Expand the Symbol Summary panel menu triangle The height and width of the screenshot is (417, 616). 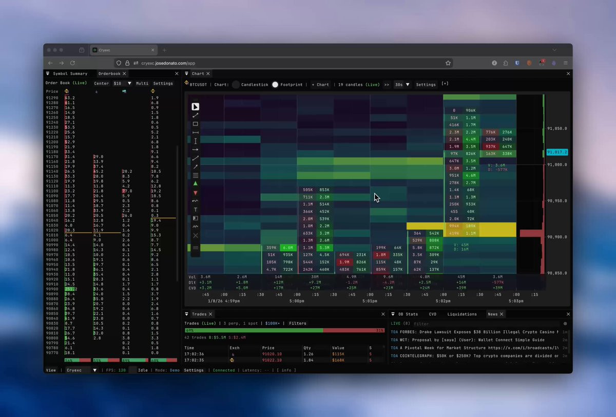coord(48,74)
